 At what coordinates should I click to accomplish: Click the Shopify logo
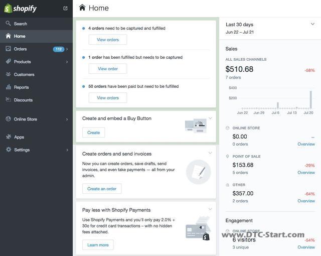click(20, 9)
